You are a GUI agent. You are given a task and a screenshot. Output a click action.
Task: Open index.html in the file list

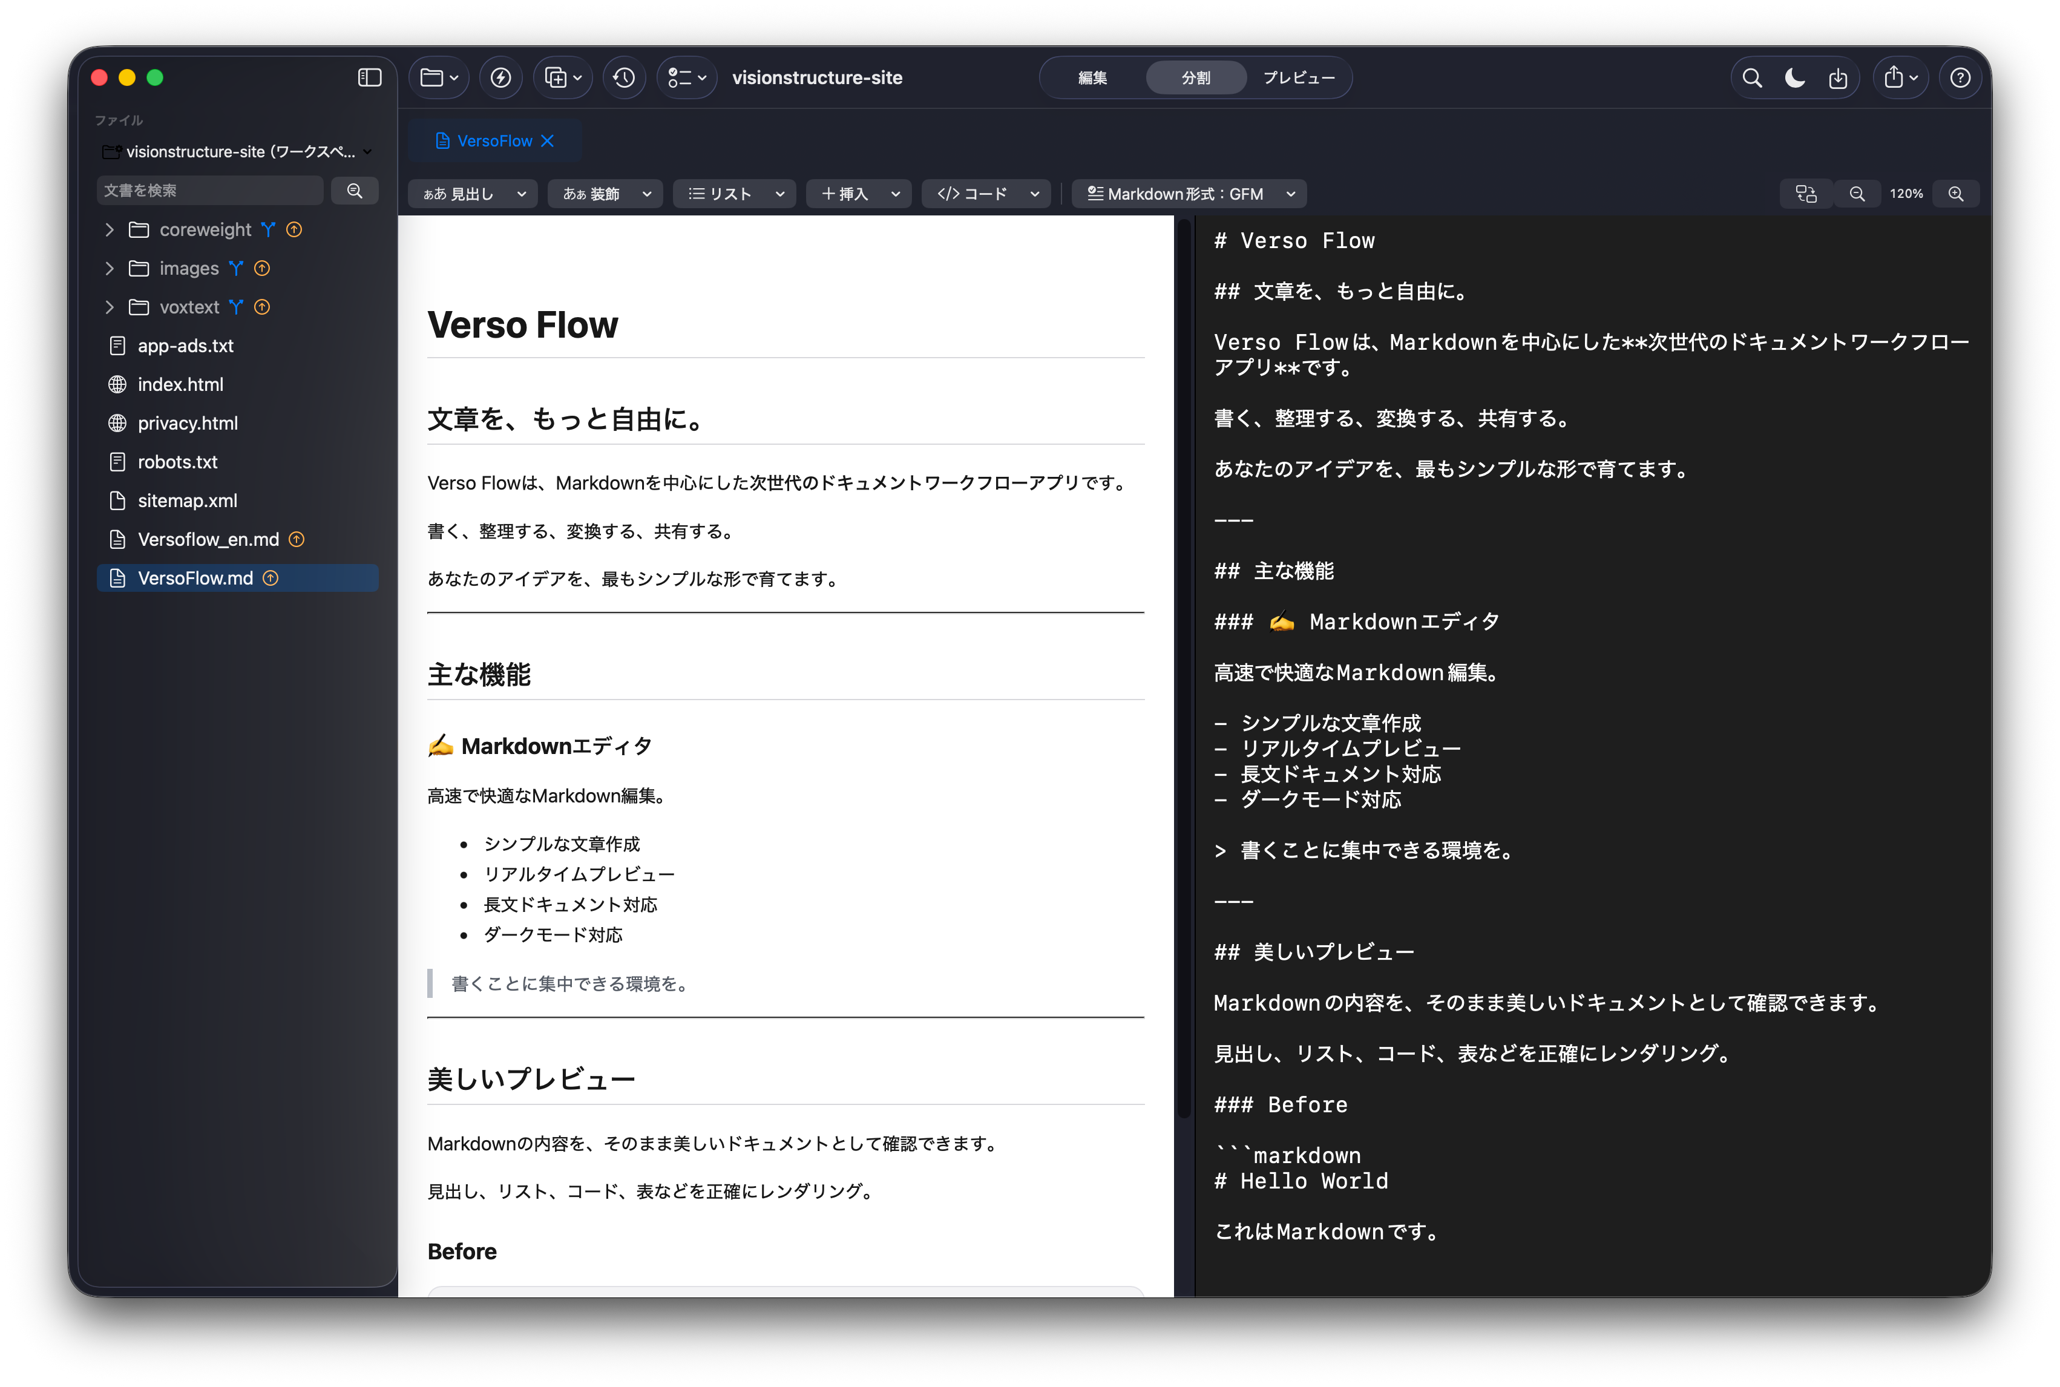click(238, 385)
